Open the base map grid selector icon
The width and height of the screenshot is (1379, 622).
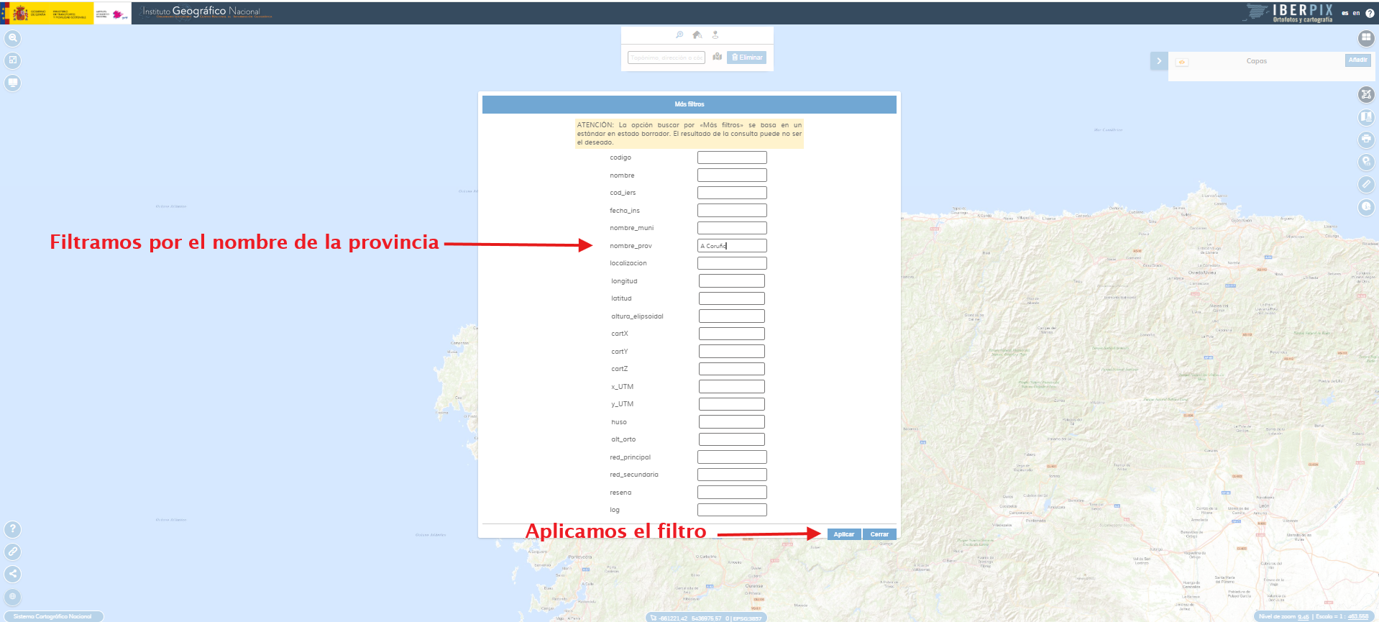pyautogui.click(x=1366, y=37)
